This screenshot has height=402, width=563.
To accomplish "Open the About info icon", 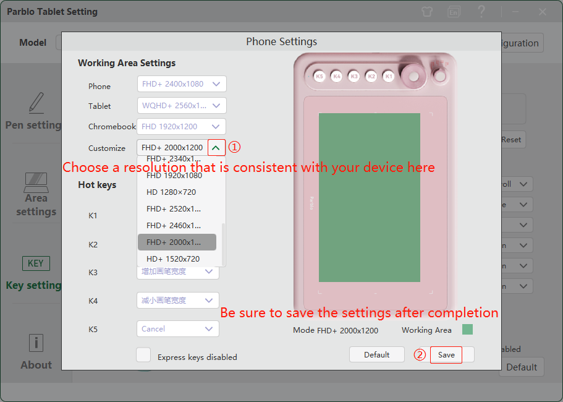I will coord(36,343).
